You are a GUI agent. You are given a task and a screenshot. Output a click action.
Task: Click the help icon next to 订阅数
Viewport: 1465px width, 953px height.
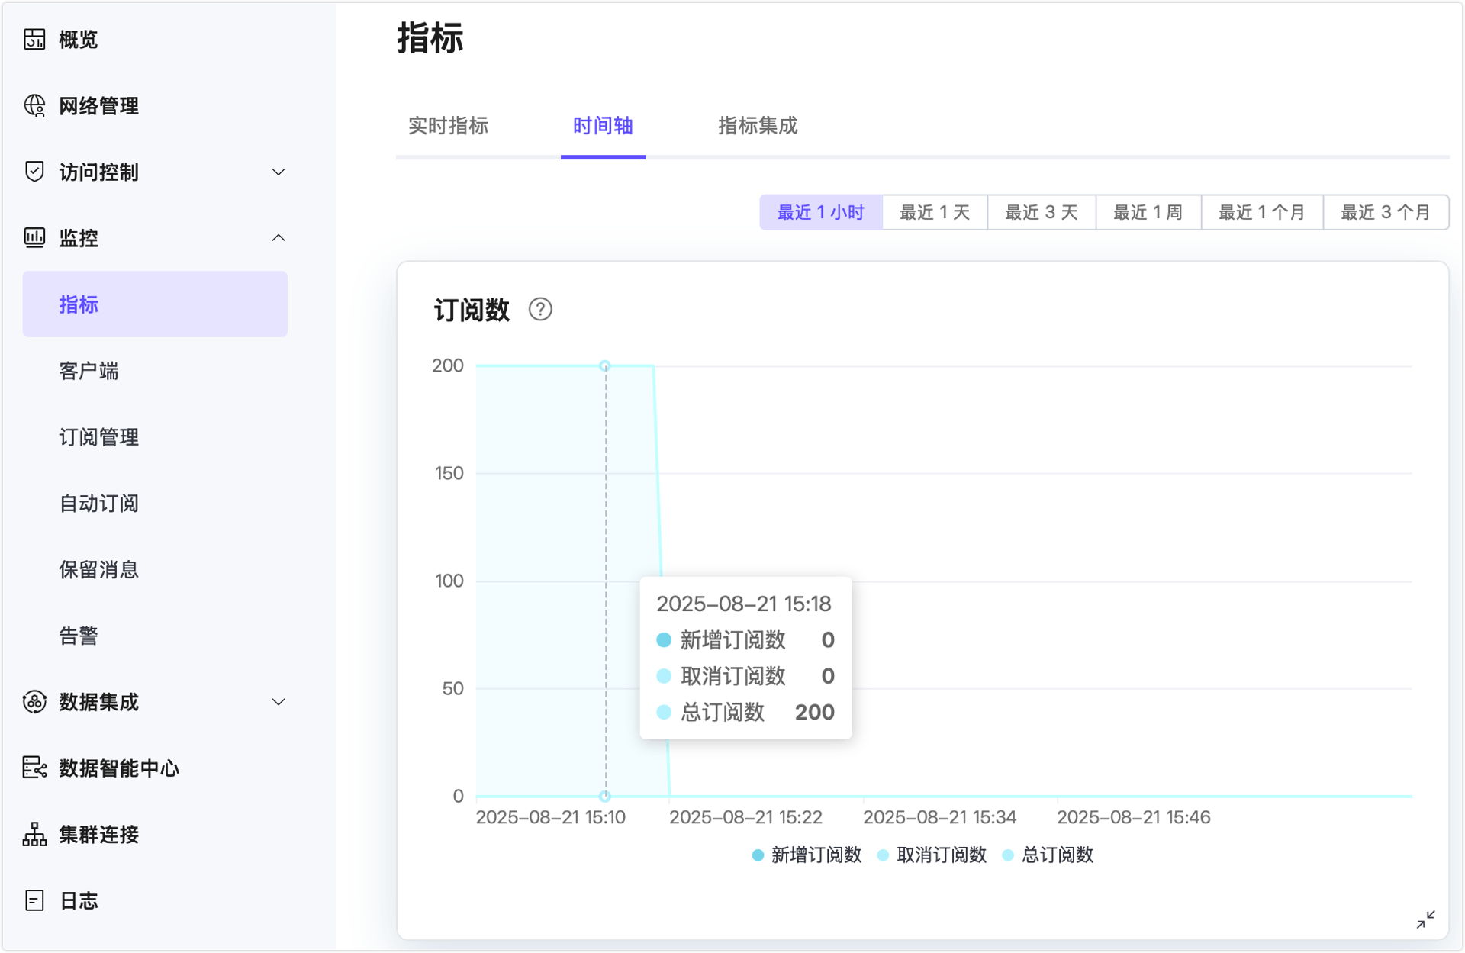click(540, 310)
